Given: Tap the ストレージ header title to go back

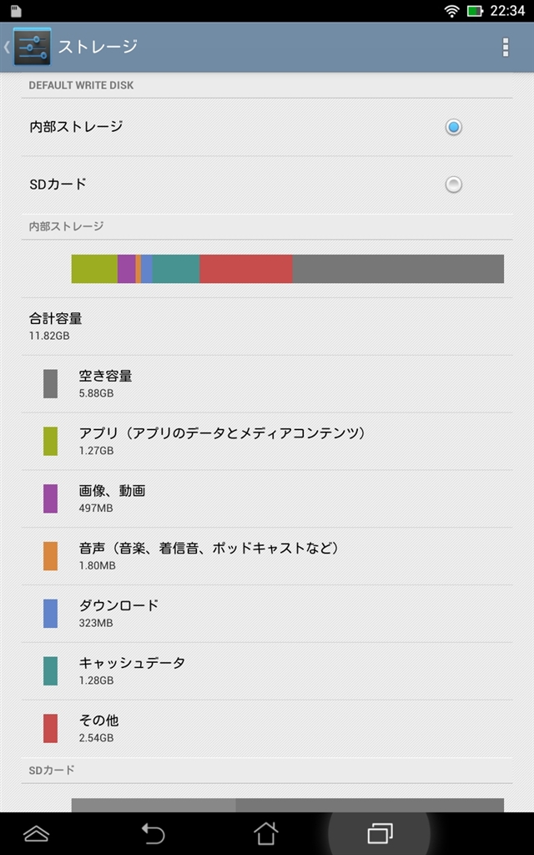Looking at the screenshot, I should [97, 47].
